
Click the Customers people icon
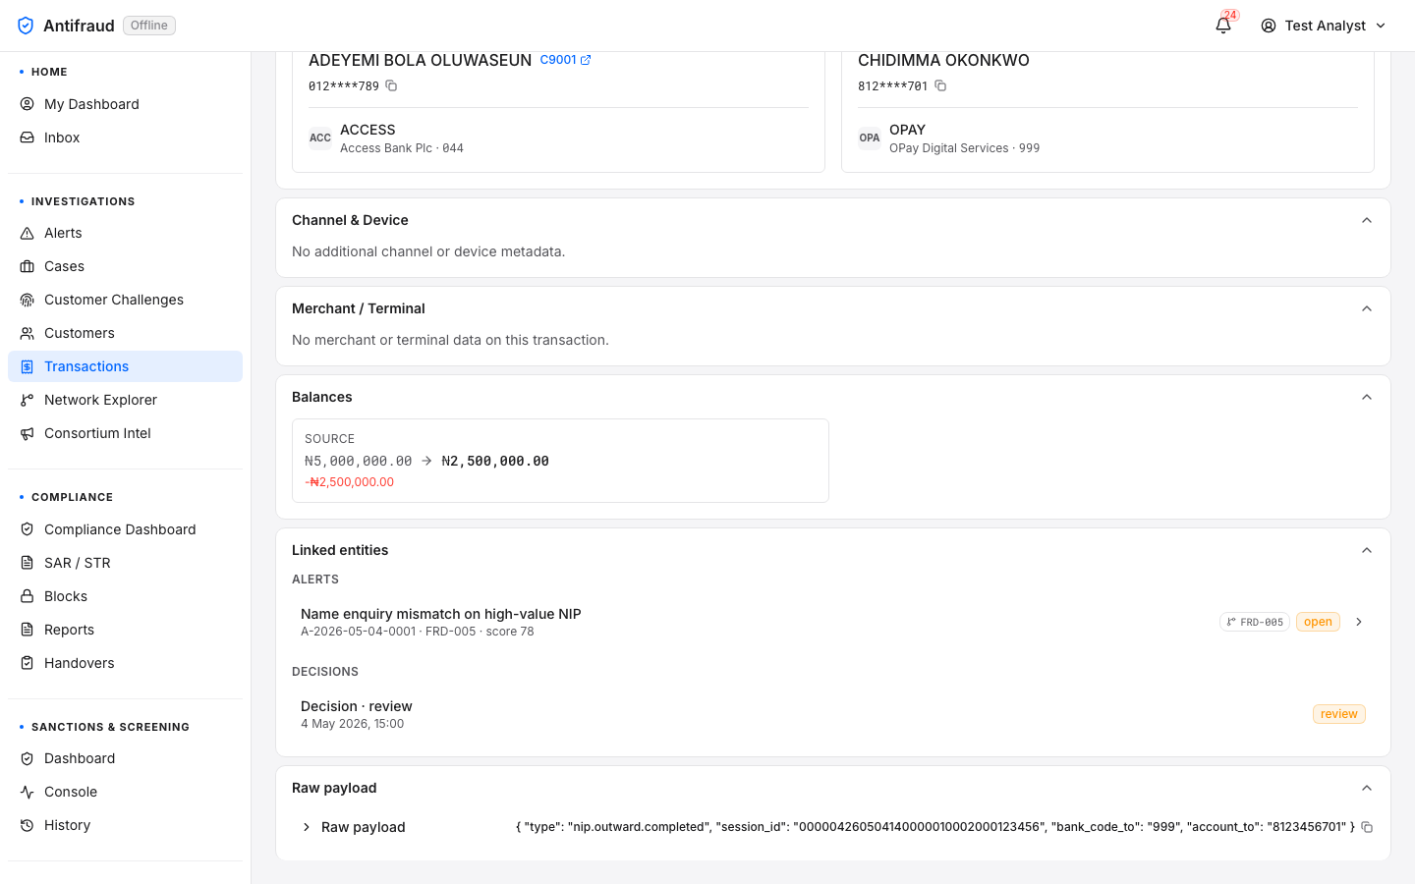[x=28, y=333]
